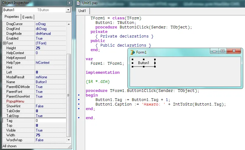Select the Unit1 editor tab

coord(82,11)
